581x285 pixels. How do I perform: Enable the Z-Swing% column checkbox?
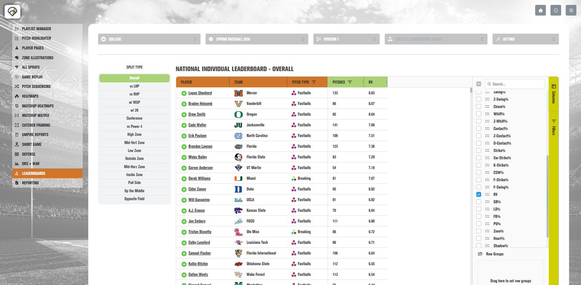(479, 99)
